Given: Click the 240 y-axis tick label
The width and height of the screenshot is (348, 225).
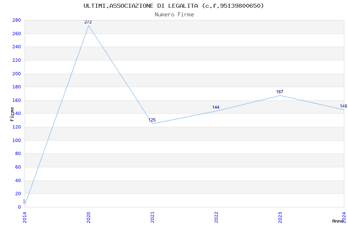Looking at the screenshot, I should click(x=17, y=47).
